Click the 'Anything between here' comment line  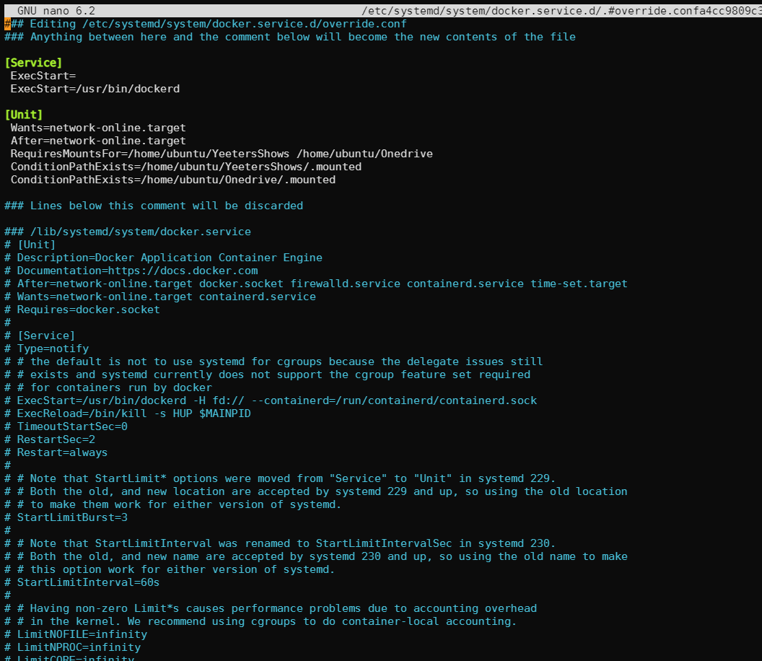tap(290, 37)
